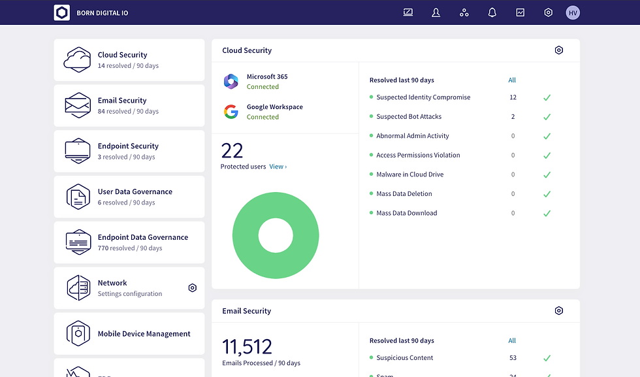The height and width of the screenshot is (377, 640).
Task: Open the devices monitor icon in header
Action: 408,12
